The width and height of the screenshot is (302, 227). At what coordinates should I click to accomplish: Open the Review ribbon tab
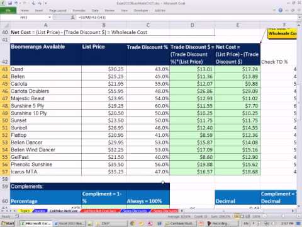click(x=109, y=11)
